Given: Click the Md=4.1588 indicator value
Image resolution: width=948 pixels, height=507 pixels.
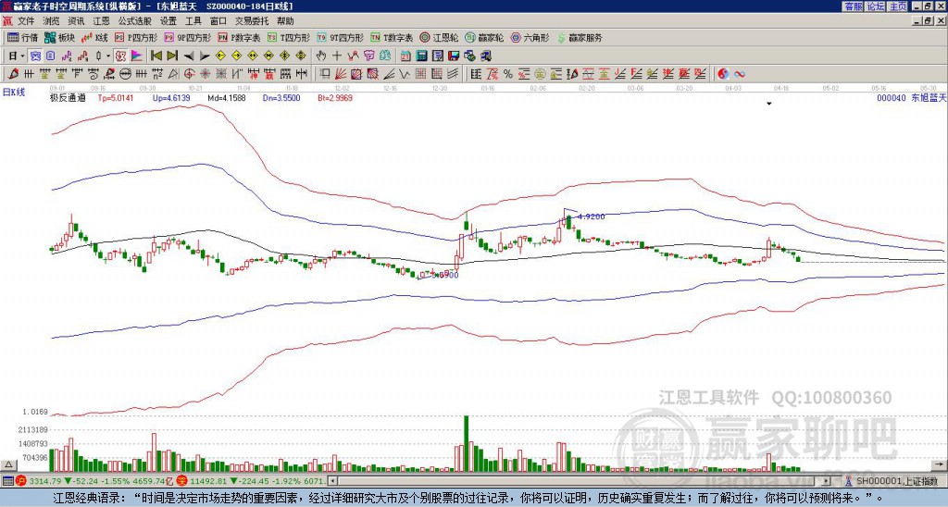Looking at the screenshot, I should [226, 97].
